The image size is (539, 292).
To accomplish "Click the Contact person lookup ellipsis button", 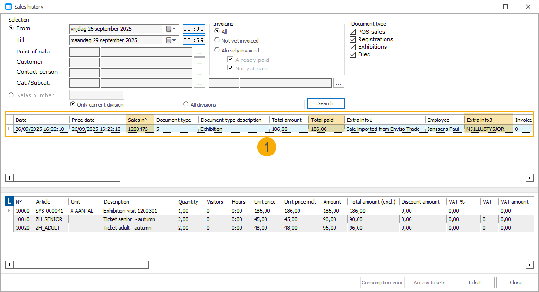I will (x=199, y=73).
